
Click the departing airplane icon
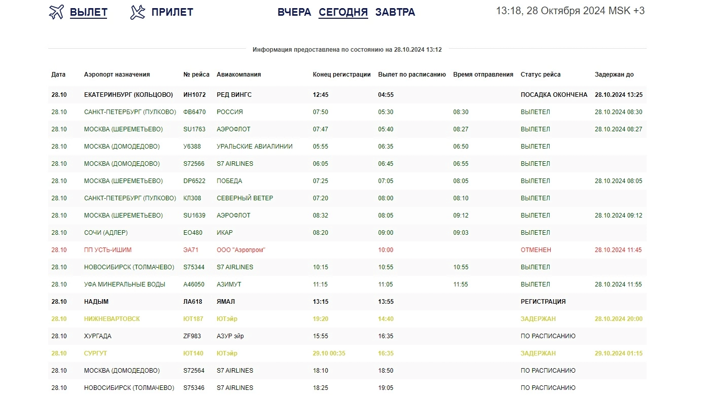[56, 12]
